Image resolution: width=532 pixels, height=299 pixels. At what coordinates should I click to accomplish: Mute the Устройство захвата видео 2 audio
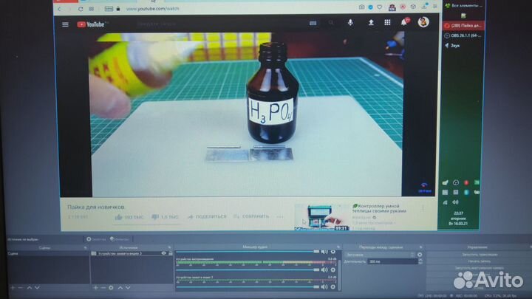point(324,286)
